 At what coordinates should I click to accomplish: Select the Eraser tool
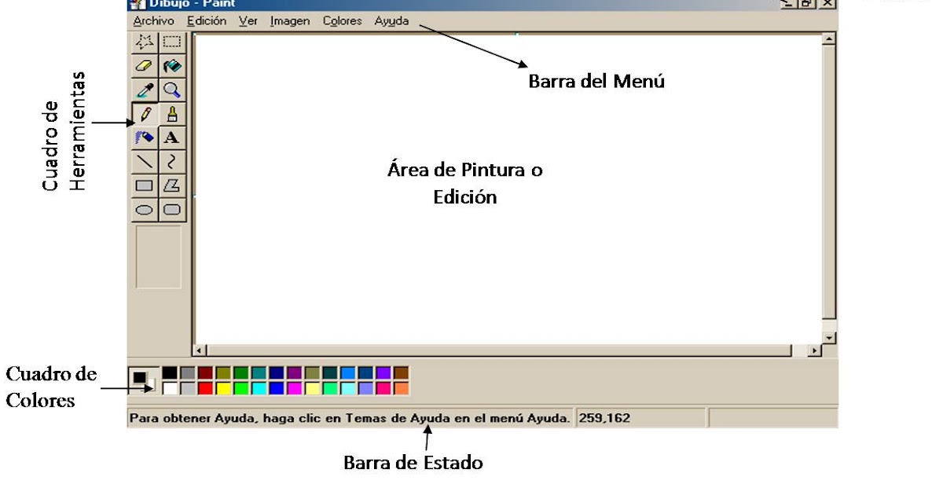145,66
